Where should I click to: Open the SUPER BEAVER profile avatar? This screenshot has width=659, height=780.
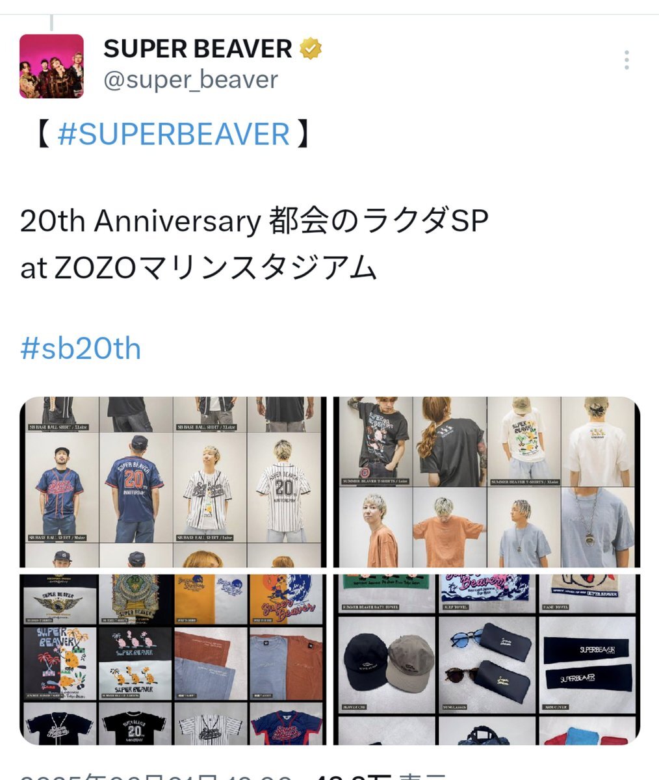[x=51, y=66]
